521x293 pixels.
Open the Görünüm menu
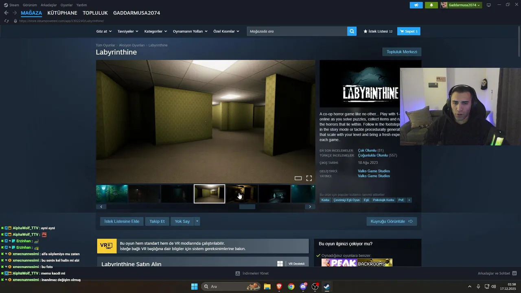coord(30,5)
